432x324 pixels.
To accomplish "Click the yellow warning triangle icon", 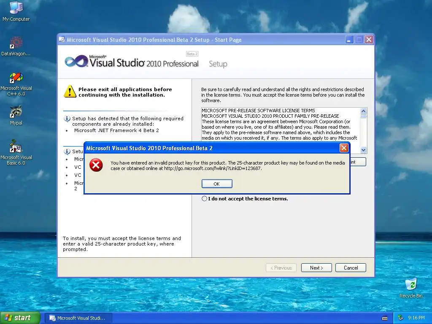I will 70,92.
